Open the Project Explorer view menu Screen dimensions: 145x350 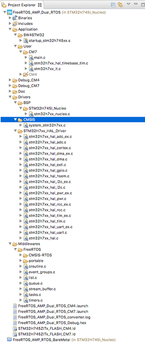(x=128, y=4)
